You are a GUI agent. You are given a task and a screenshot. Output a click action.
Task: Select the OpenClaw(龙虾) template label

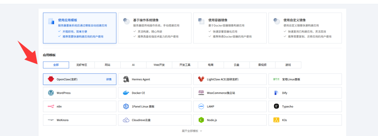click(x=67, y=79)
